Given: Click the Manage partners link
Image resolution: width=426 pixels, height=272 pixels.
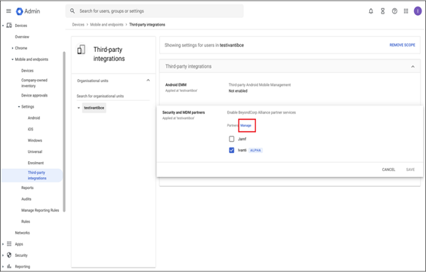Looking at the screenshot, I should click(245, 125).
